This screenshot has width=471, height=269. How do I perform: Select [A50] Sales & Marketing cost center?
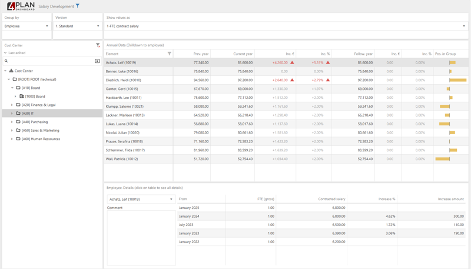click(40, 131)
